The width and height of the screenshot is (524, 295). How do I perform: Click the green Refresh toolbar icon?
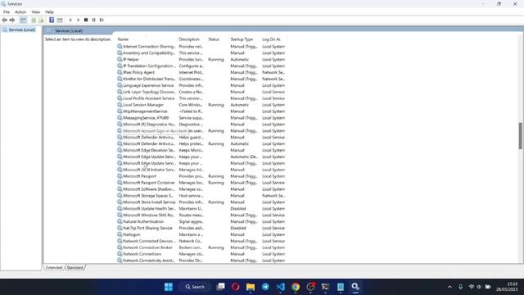(x=34, y=20)
